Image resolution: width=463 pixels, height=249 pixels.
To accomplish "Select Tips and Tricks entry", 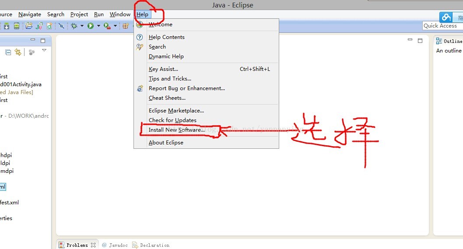I will tap(207, 79).
